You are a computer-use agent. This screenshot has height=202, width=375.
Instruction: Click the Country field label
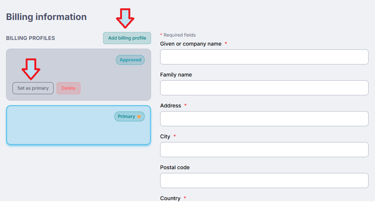point(170,198)
